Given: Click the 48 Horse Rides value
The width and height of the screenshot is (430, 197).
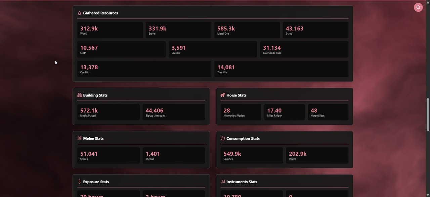Looking at the screenshot, I should tap(314, 111).
